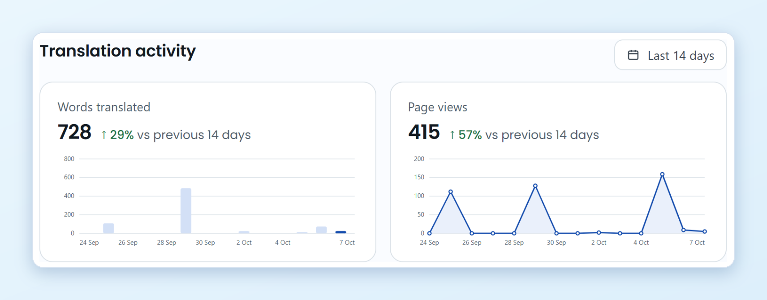Click the highest Page views peak data point

[662, 174]
